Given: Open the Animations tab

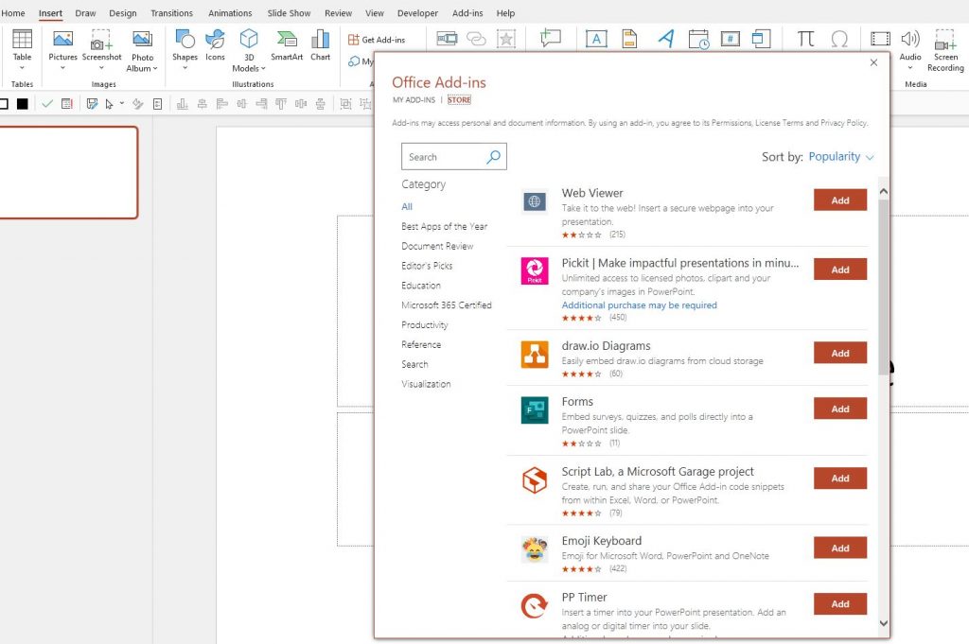Looking at the screenshot, I should tap(230, 13).
